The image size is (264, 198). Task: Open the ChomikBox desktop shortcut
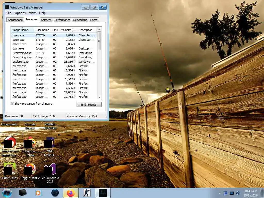click(x=10, y=171)
